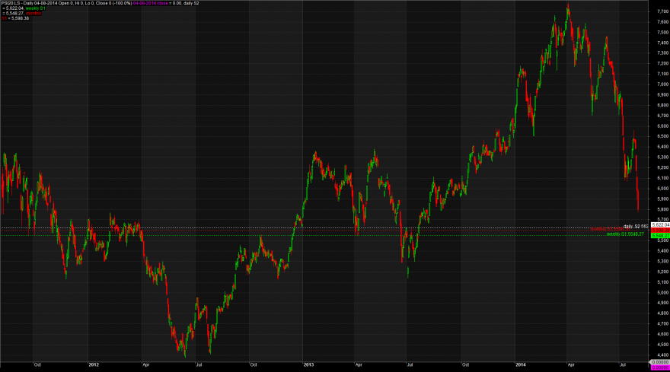This screenshot has width=670, height=372.
Task: Click the 5,200 price axis label
Action: coord(662,272)
